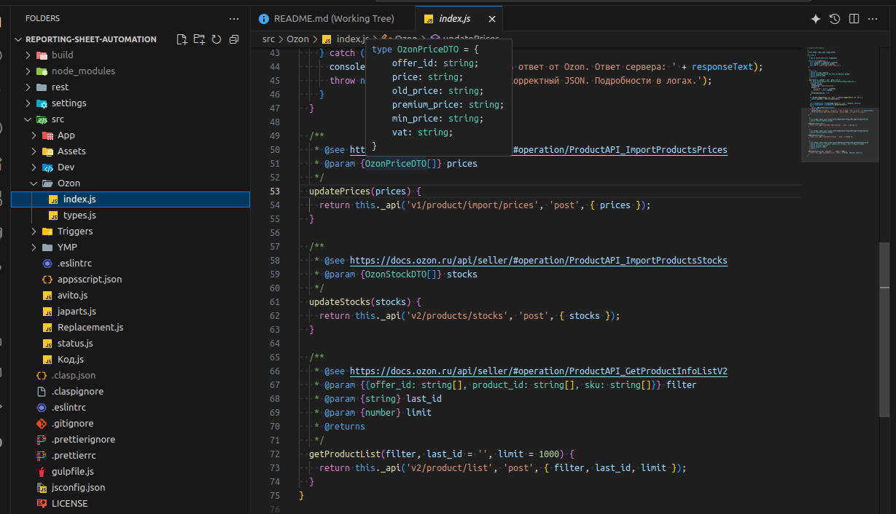Expand the rest folder

pos(28,87)
